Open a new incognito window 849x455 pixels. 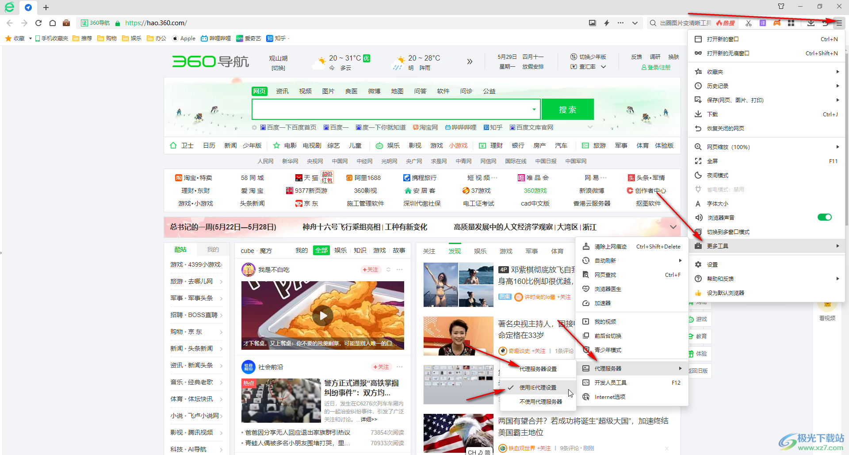coord(766,53)
